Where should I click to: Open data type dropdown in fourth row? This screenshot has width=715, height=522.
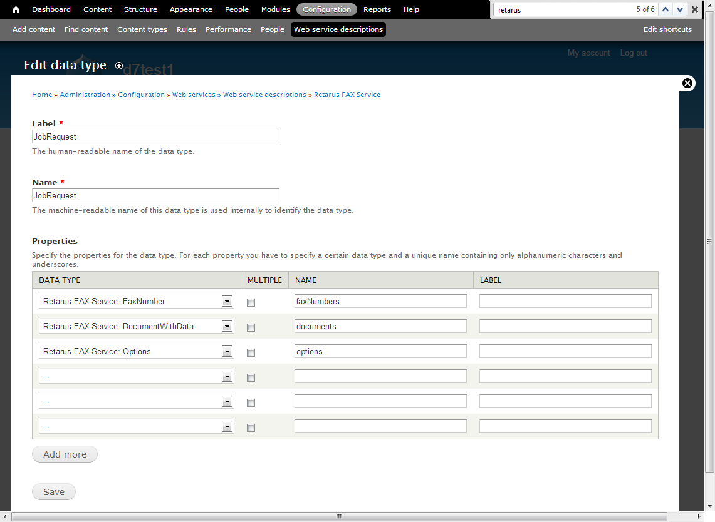(x=137, y=376)
